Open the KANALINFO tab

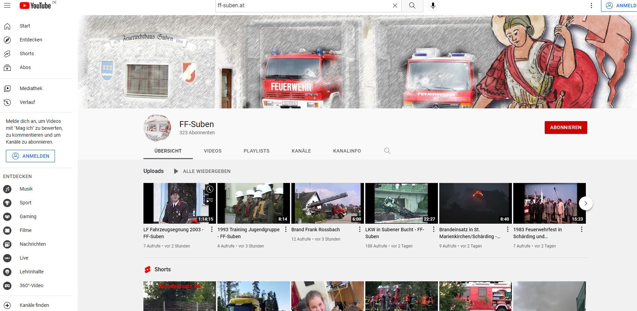coord(347,151)
